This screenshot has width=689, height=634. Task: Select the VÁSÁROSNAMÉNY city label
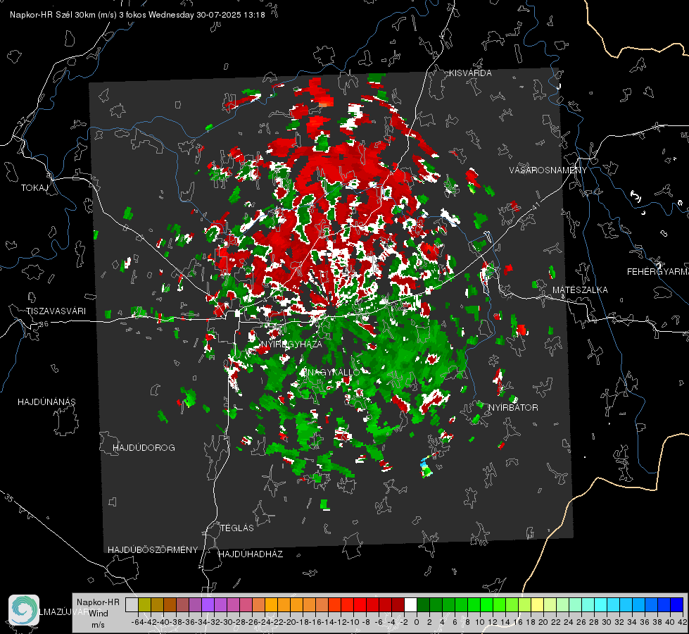(x=548, y=170)
